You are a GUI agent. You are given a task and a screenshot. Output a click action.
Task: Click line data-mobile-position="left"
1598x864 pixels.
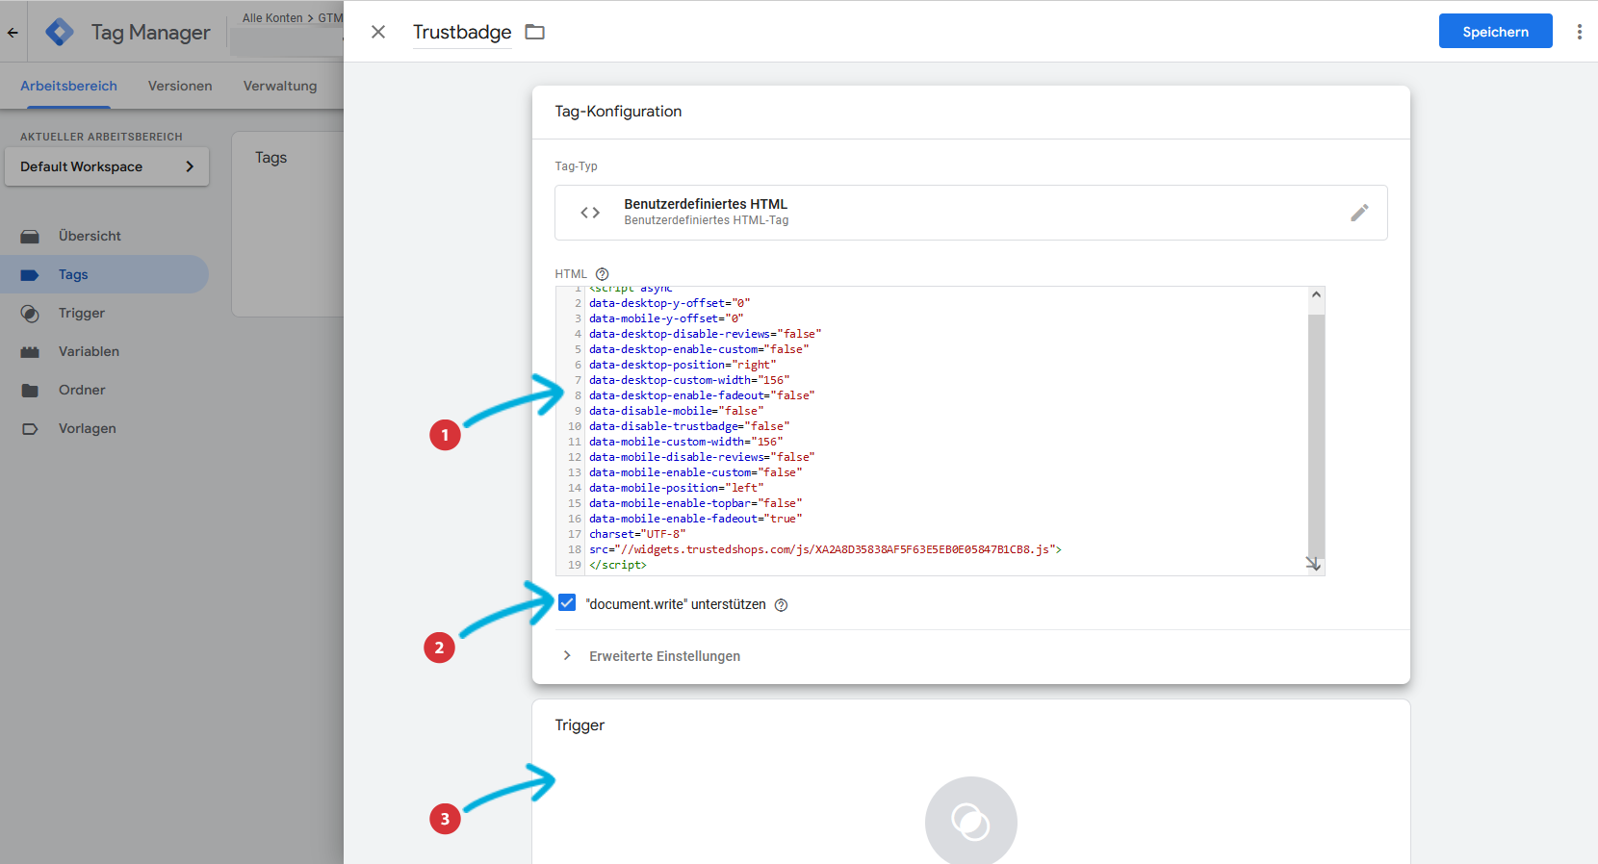point(676,488)
